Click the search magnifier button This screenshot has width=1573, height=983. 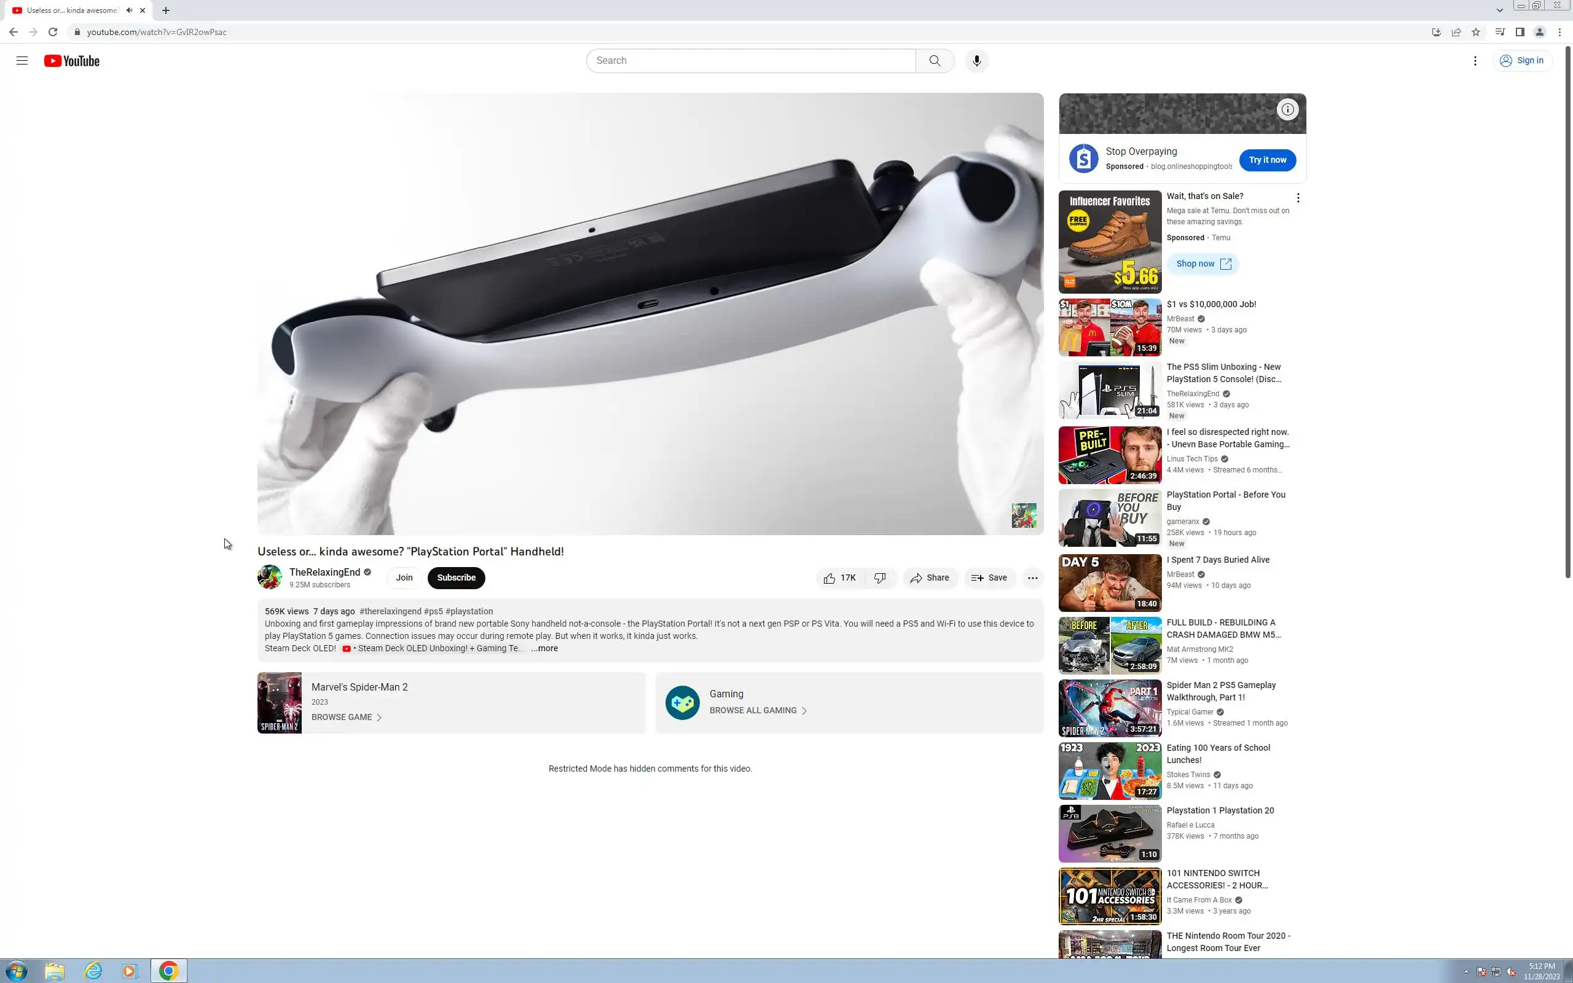pyautogui.click(x=934, y=60)
